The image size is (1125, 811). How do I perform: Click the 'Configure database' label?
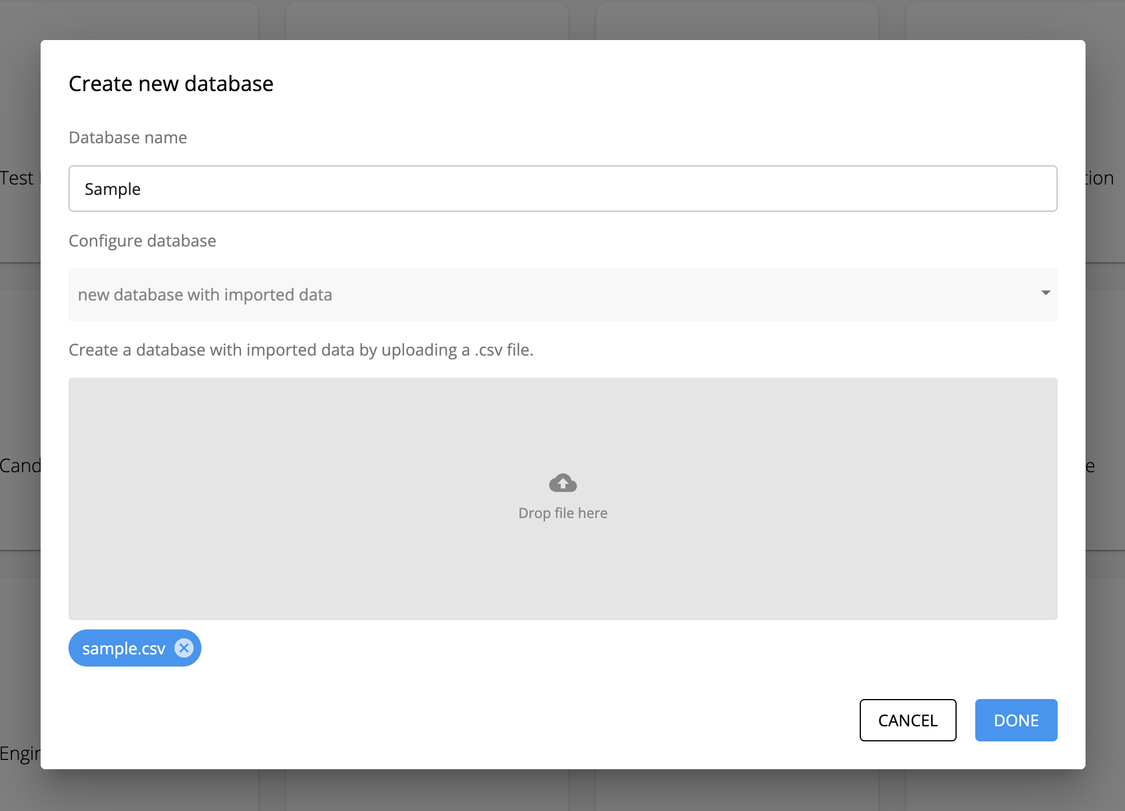[x=142, y=241]
